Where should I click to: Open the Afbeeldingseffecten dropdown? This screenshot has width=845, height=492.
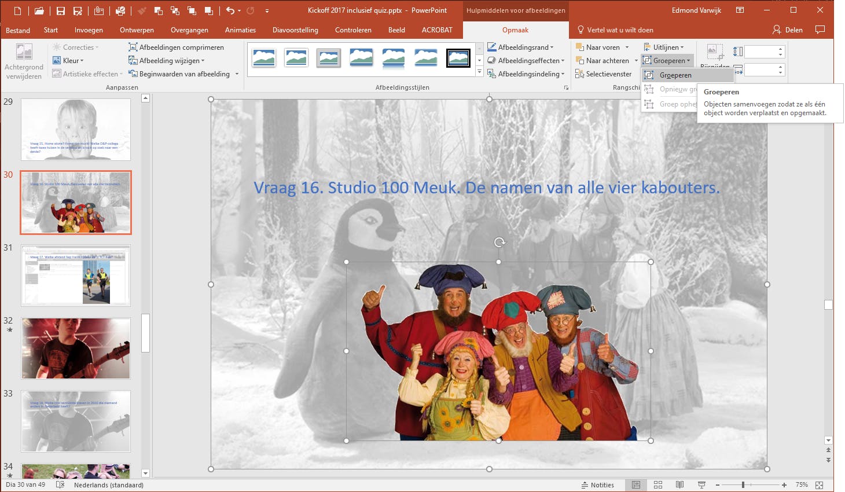528,61
